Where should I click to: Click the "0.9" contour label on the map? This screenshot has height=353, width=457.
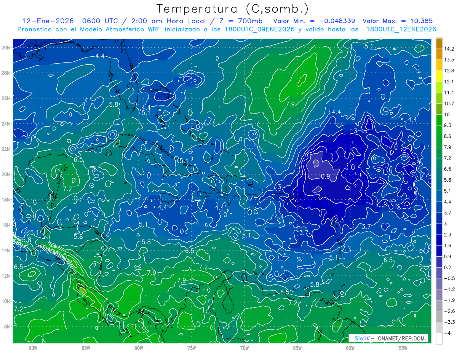pyautogui.click(x=325, y=176)
